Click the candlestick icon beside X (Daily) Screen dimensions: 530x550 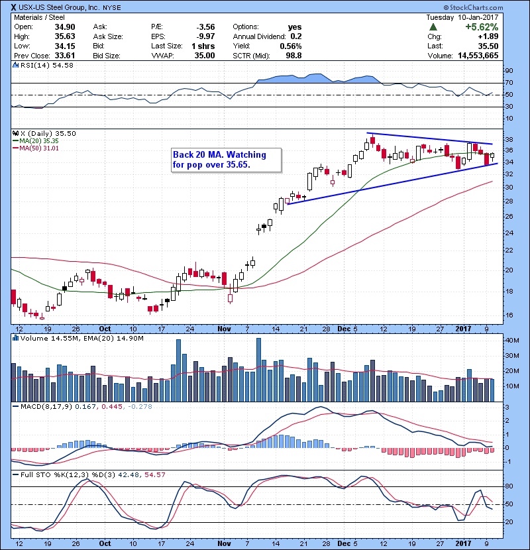tap(15, 133)
